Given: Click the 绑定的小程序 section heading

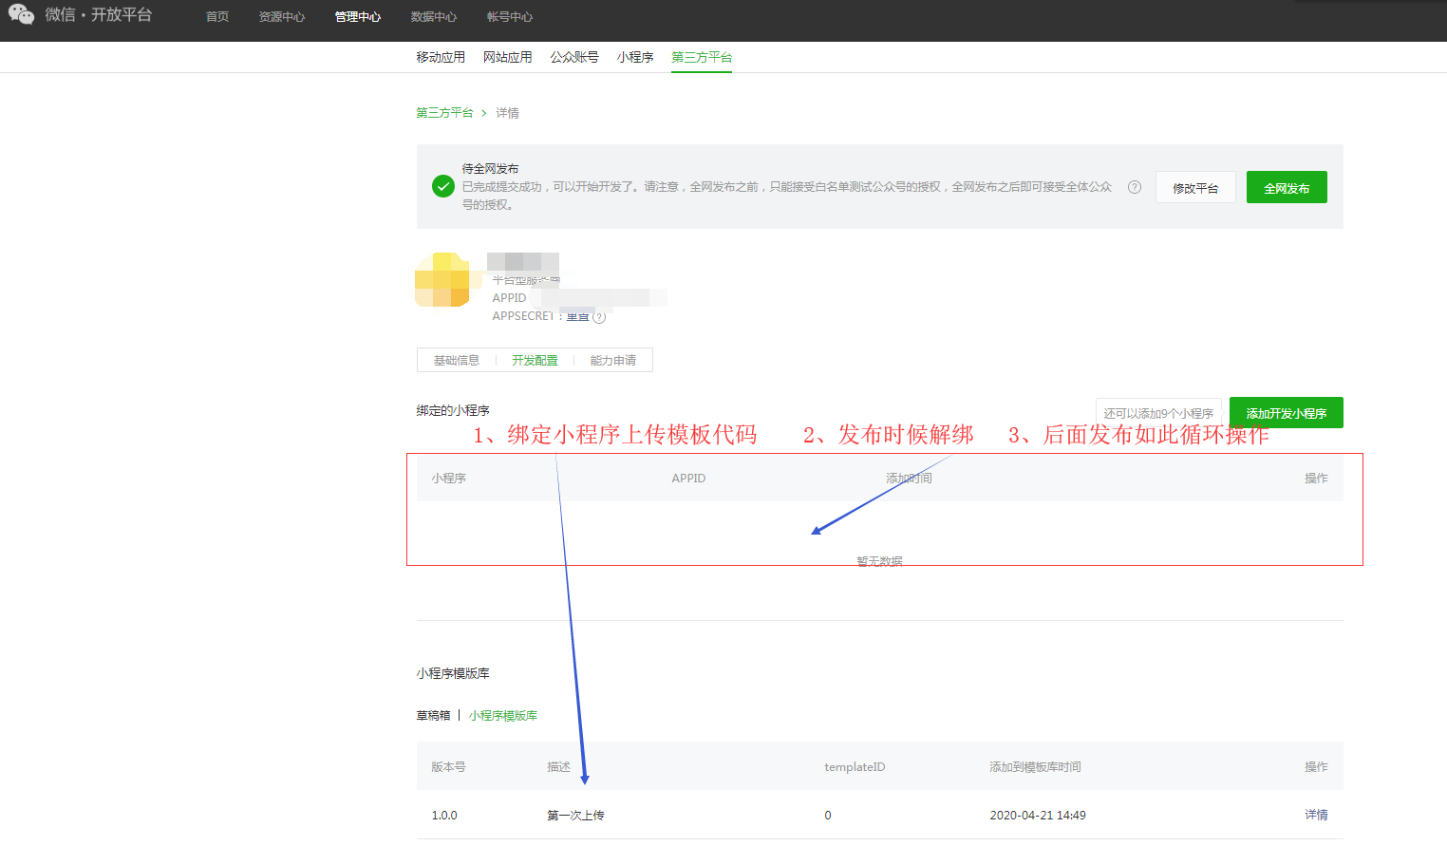Looking at the screenshot, I should (453, 410).
